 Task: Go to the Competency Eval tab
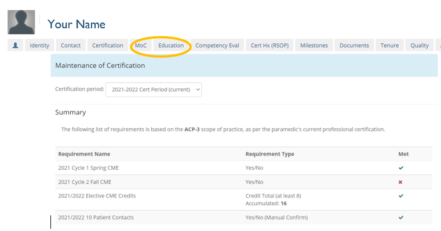coord(217,46)
